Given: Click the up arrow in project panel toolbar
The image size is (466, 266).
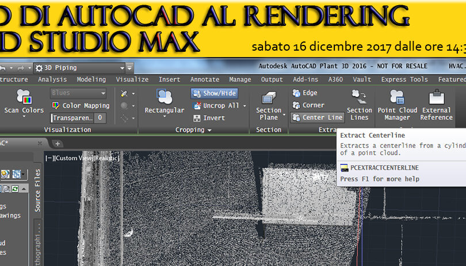Looking at the screenshot, I should click(24, 189).
